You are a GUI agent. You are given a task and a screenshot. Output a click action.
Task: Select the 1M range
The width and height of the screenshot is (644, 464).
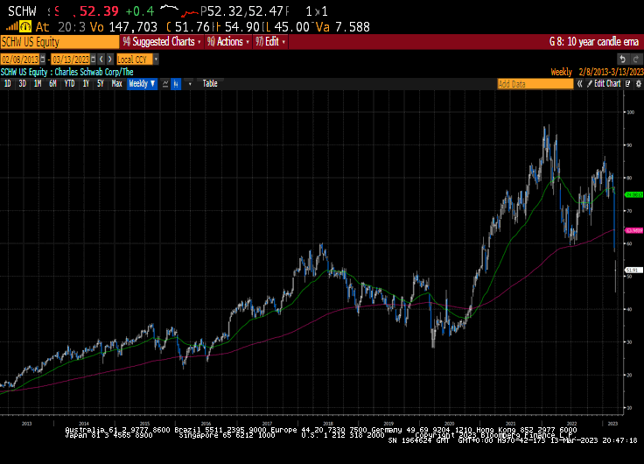(38, 84)
